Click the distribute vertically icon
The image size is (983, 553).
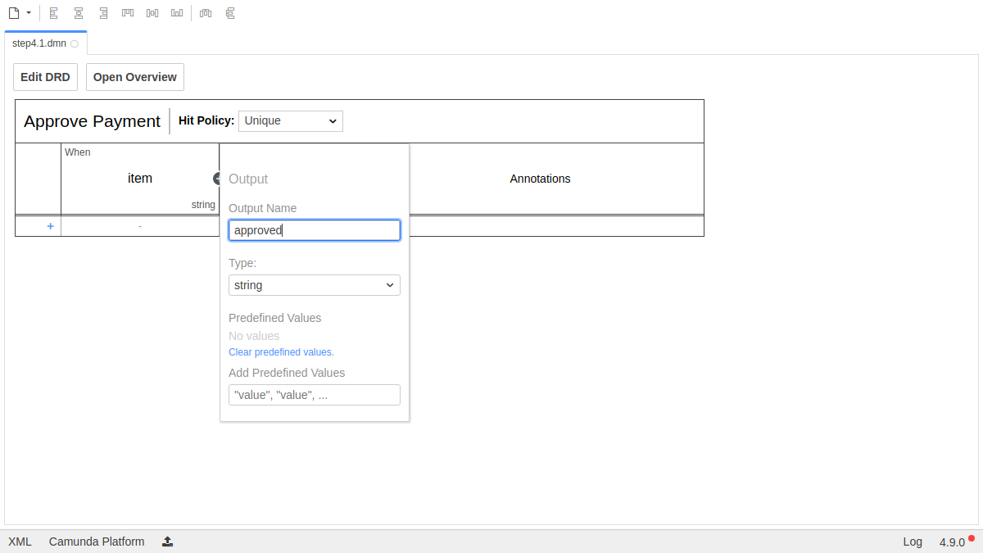coord(230,13)
